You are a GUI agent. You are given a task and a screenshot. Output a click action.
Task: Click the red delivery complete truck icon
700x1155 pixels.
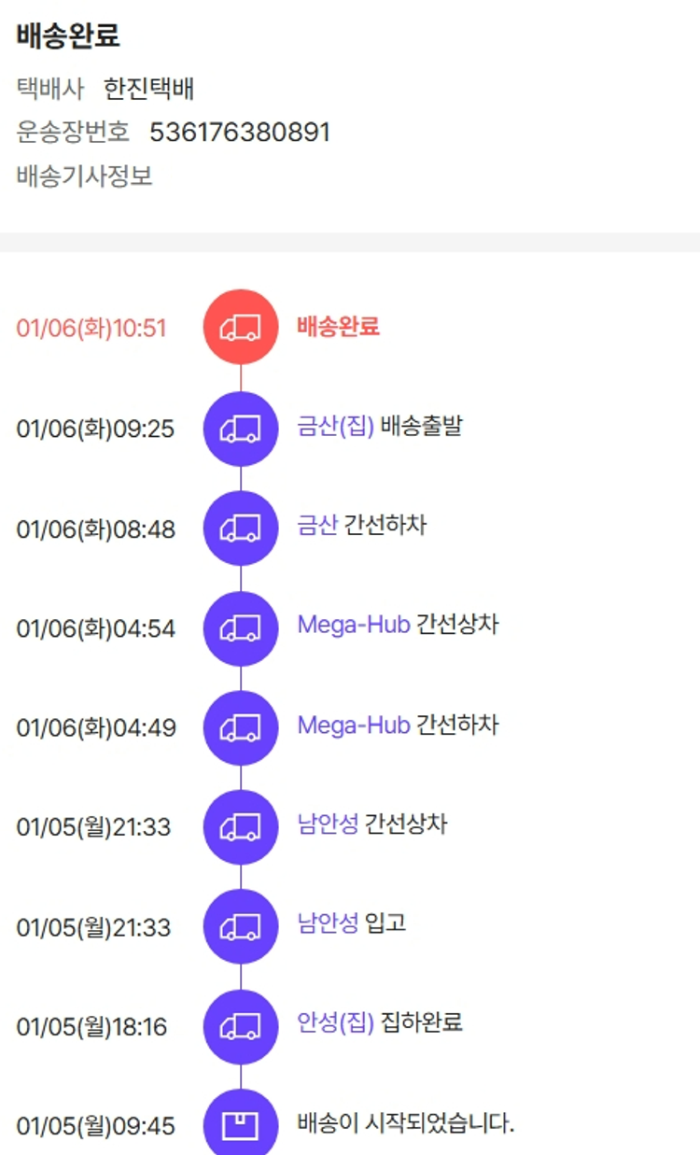[x=241, y=327]
